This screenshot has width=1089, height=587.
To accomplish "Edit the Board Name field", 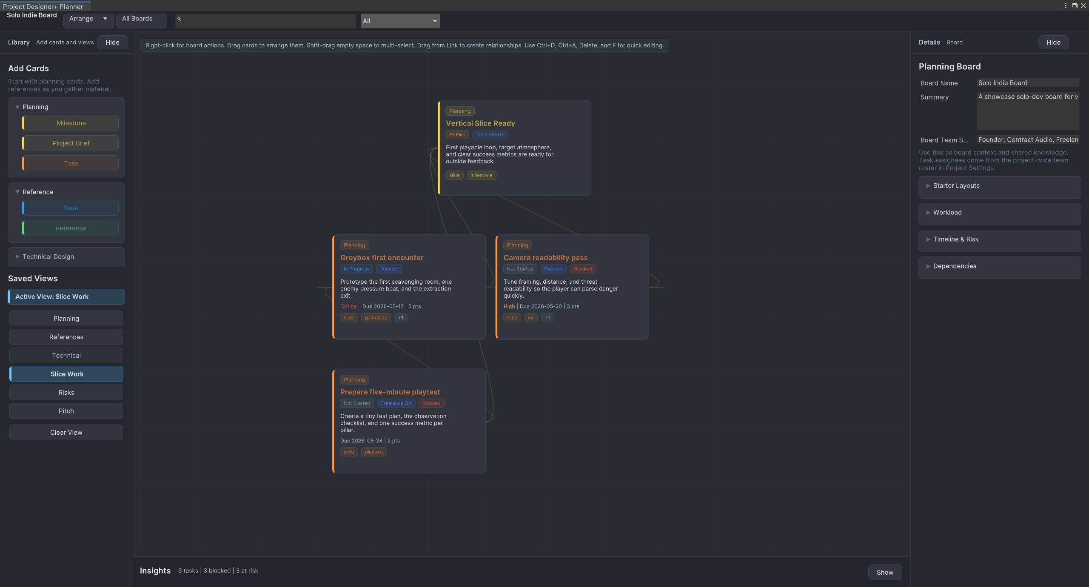I will tap(1028, 83).
